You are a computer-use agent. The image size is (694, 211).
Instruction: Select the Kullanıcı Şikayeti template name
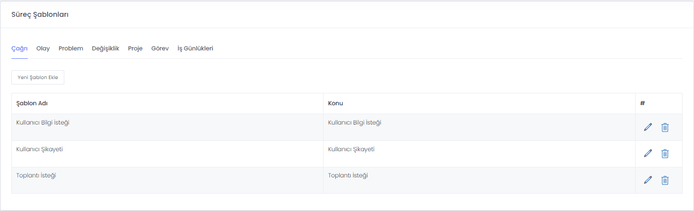coord(40,149)
